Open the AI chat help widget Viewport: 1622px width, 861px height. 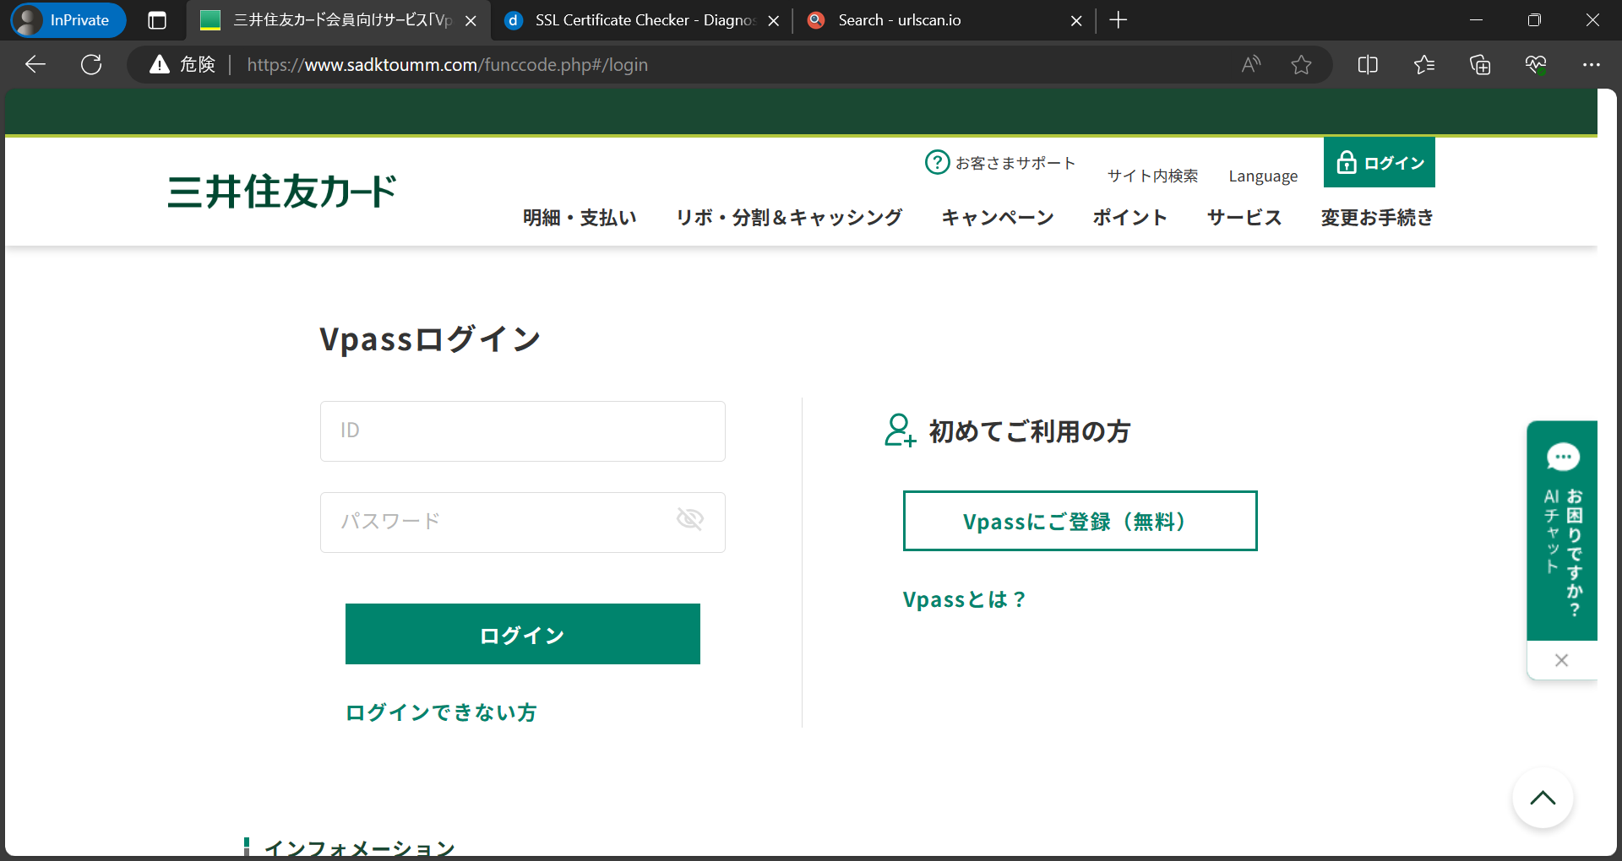1562,530
